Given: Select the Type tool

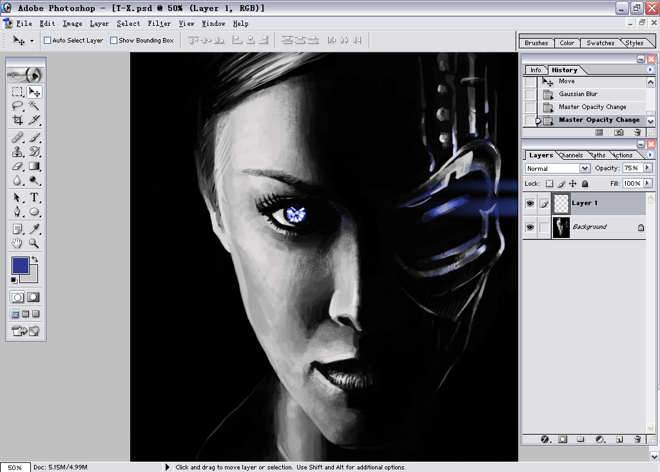Looking at the screenshot, I should click(x=34, y=197).
